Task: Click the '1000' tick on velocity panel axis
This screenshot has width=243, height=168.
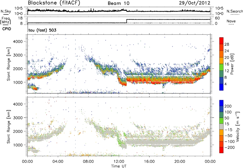Action: click(x=18, y=145)
